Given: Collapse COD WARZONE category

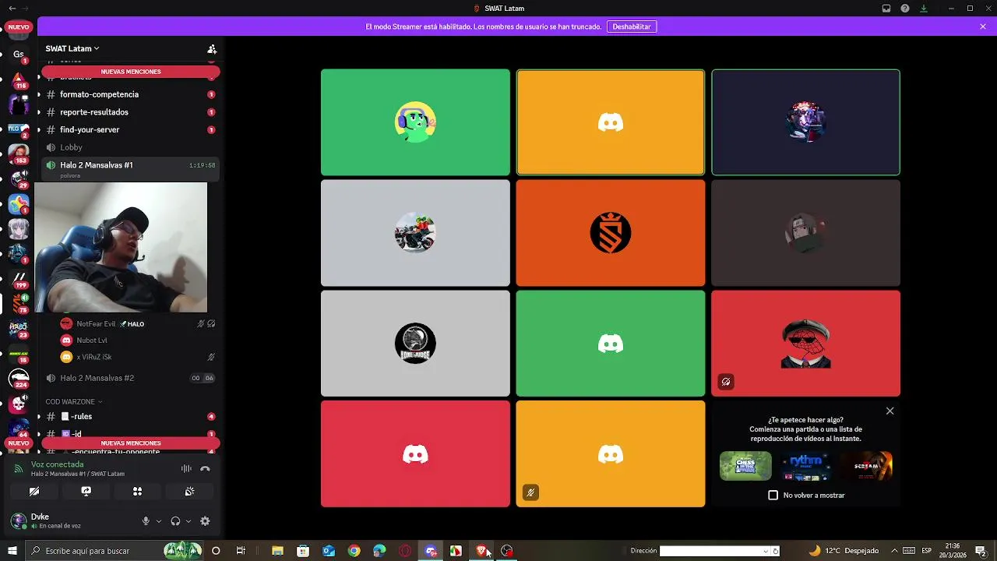Looking at the screenshot, I should (x=73, y=401).
